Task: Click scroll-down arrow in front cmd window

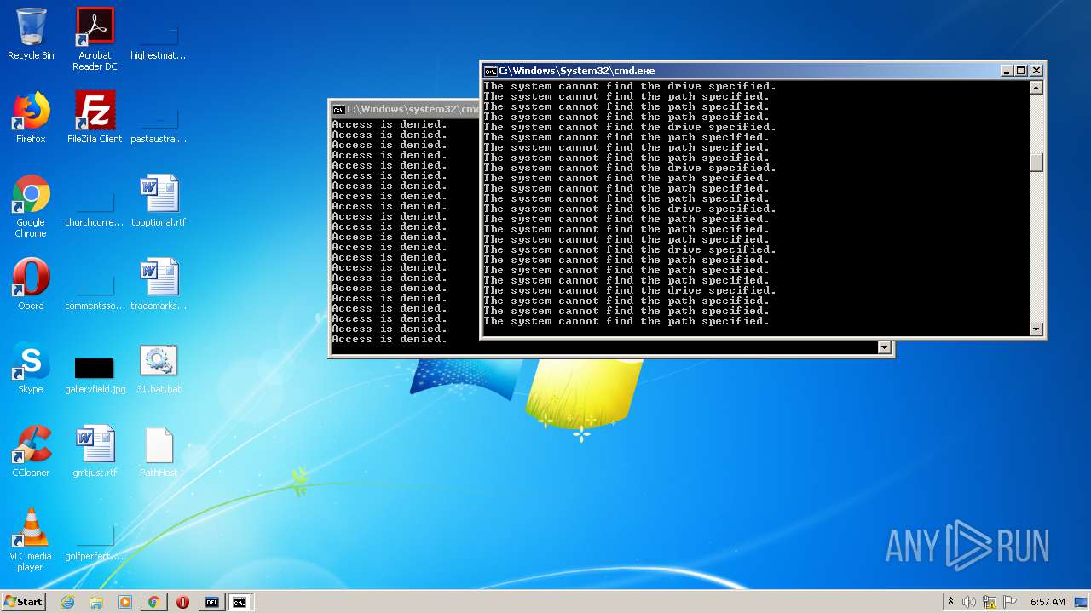Action: (1036, 329)
